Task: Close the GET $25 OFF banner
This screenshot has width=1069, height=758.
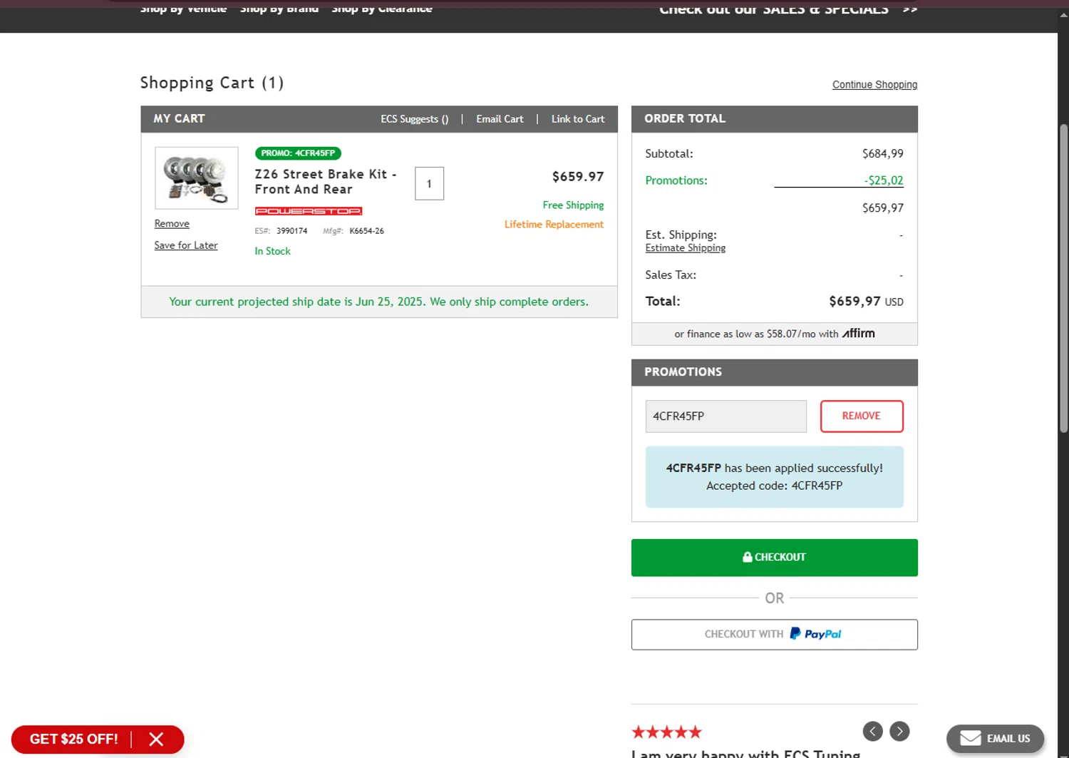Action: coord(156,739)
